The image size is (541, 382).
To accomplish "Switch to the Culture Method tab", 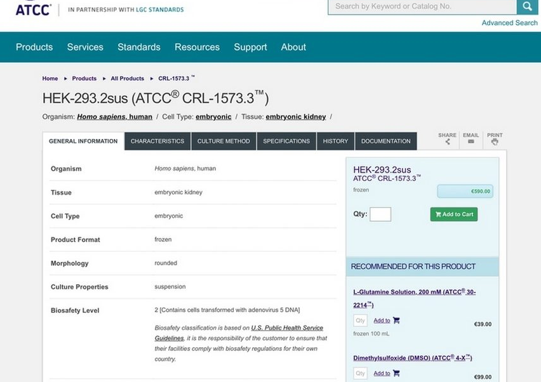I will pos(224,141).
